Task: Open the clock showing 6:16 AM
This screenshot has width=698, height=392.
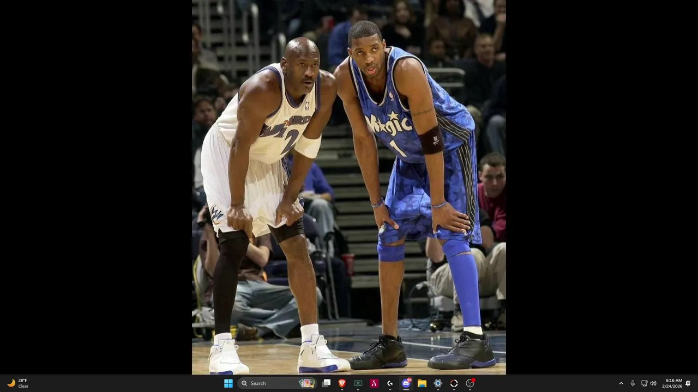Action: pos(672,383)
